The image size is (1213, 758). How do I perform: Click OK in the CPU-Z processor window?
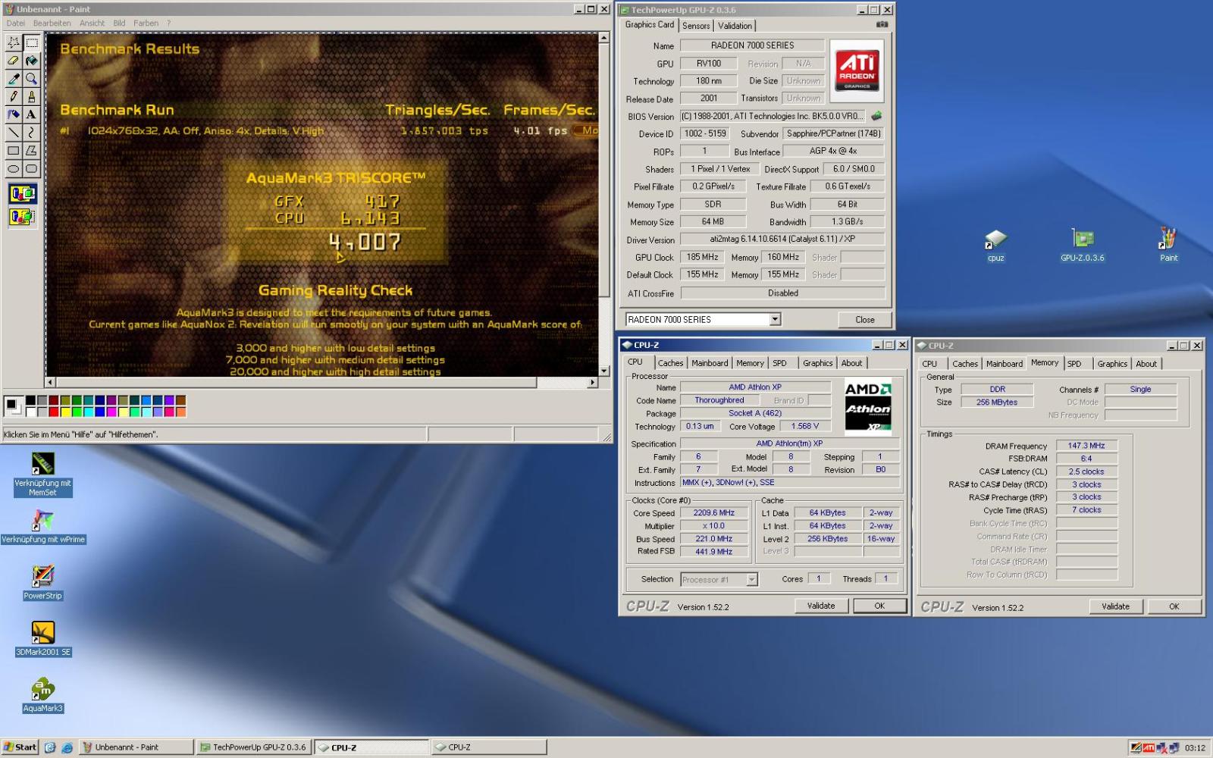(879, 606)
